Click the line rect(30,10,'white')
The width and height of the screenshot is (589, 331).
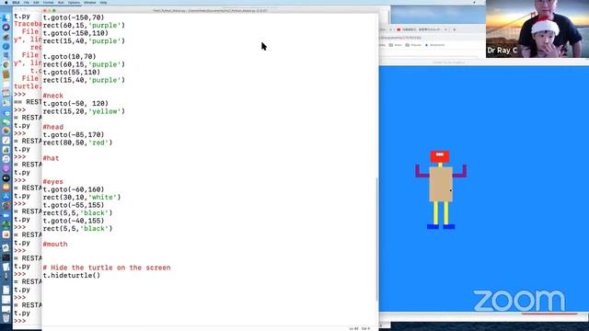[x=82, y=198]
